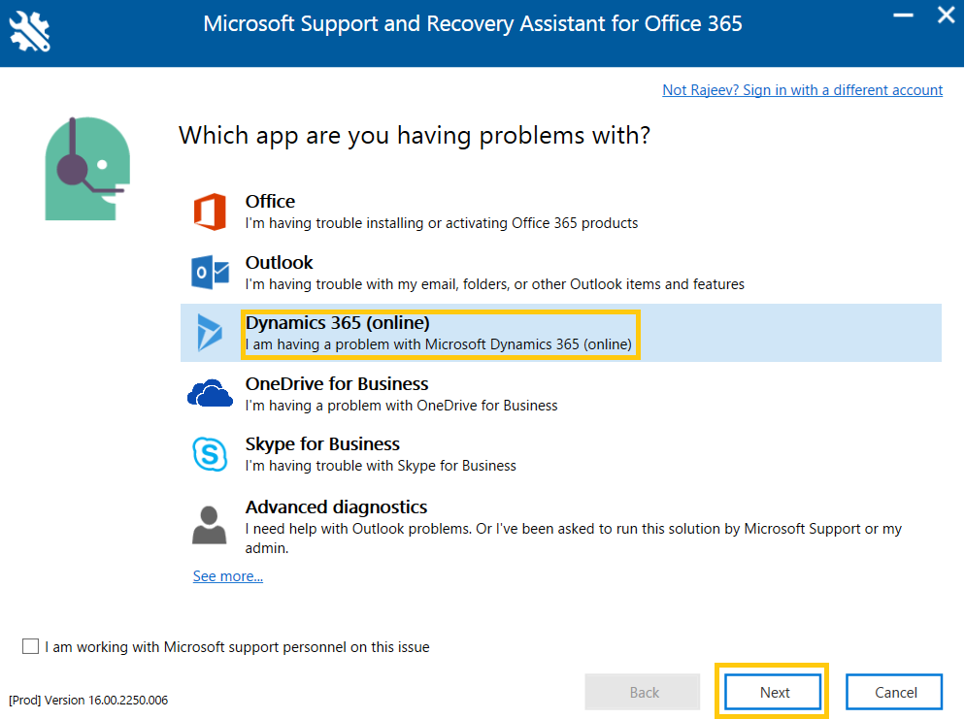The image size is (965, 719).
Task: Choose the Skype for Business option
Action: [388, 454]
